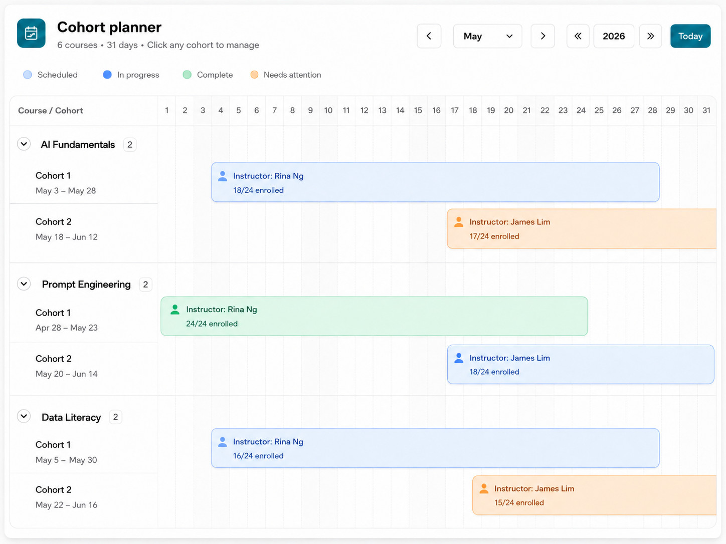726x544 pixels.
Task: Click Scheduled legend color dot
Action: click(28, 75)
